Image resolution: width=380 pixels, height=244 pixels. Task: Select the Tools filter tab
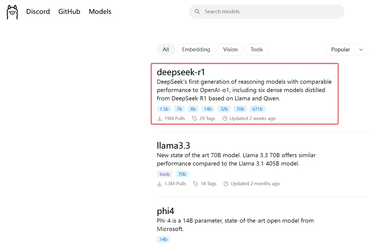pos(257,50)
